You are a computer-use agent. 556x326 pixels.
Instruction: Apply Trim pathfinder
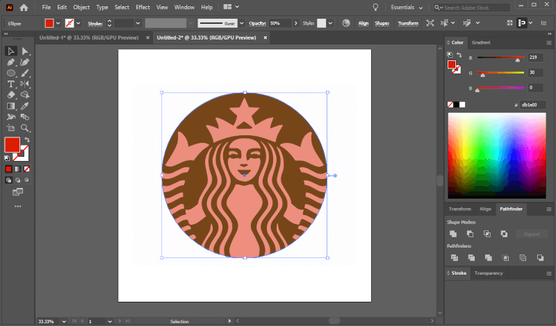(x=471, y=258)
